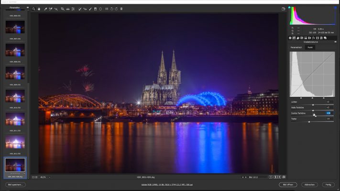Open the fullscreen toggle icon at top right
340x191 pixels.
pos(283,9)
